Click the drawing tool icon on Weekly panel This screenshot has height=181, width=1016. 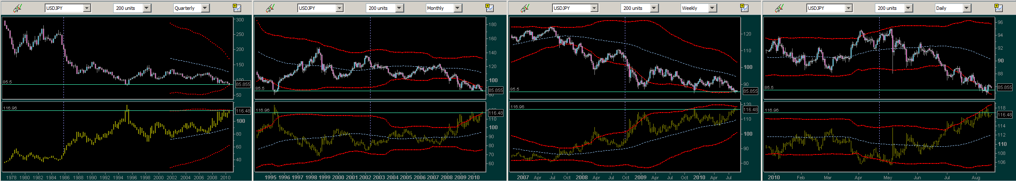(x=525, y=8)
